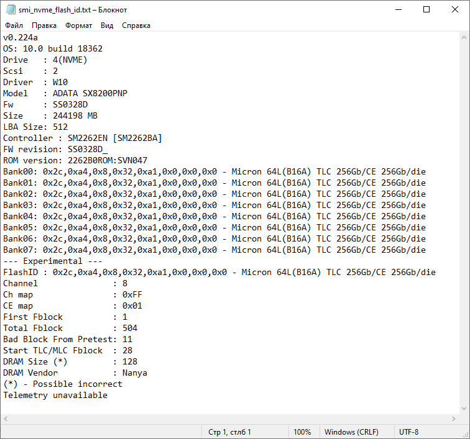Image resolution: width=470 pixels, height=439 pixels.
Task: Click the 'Ch map : 0xFF' line
Action: pyautogui.click(x=73, y=295)
